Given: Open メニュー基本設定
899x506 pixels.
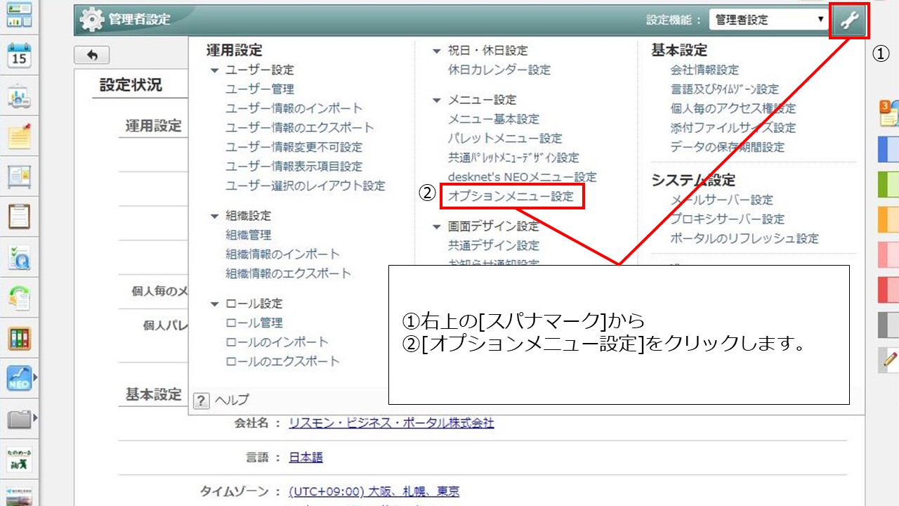Looking at the screenshot, I should (494, 119).
